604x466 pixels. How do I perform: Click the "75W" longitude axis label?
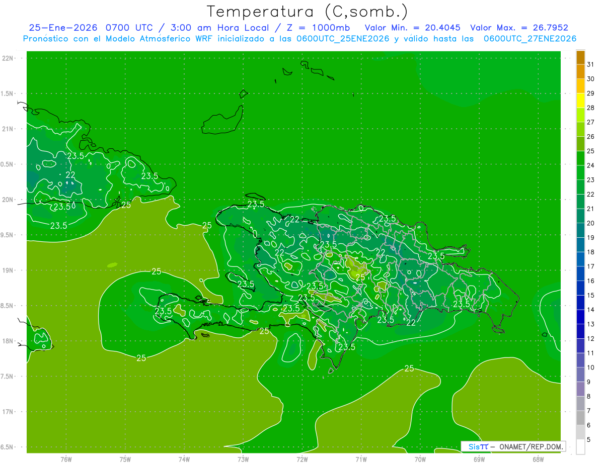[x=125, y=459]
